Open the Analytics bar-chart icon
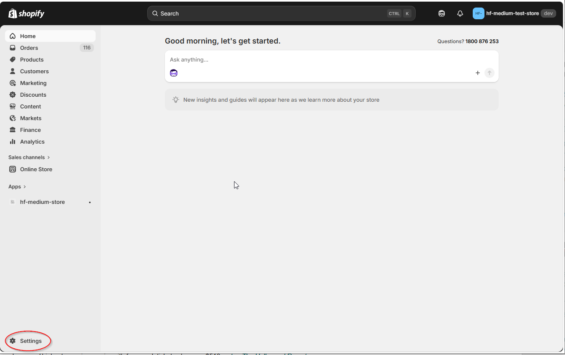 (13, 141)
